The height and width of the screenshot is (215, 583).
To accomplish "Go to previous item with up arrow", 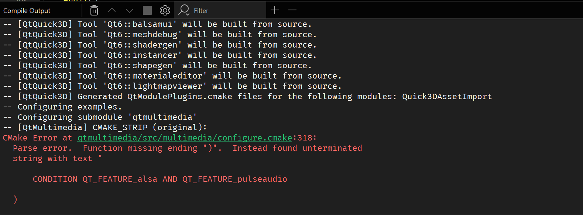I will click(112, 10).
